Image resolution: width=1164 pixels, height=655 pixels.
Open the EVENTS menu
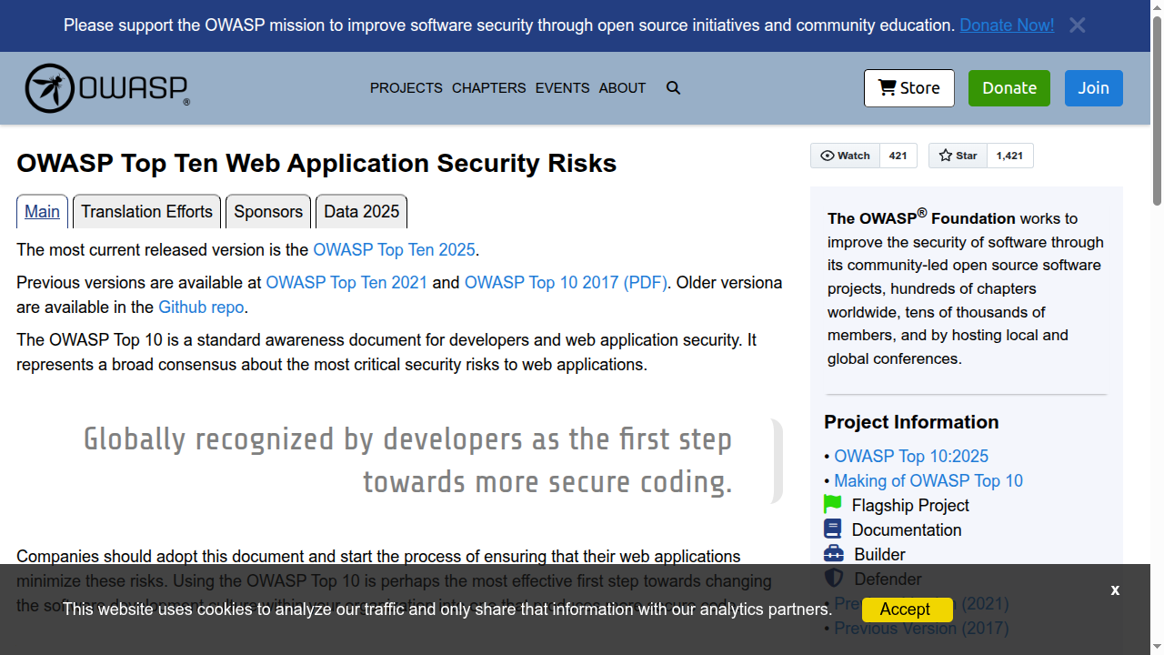click(x=562, y=88)
